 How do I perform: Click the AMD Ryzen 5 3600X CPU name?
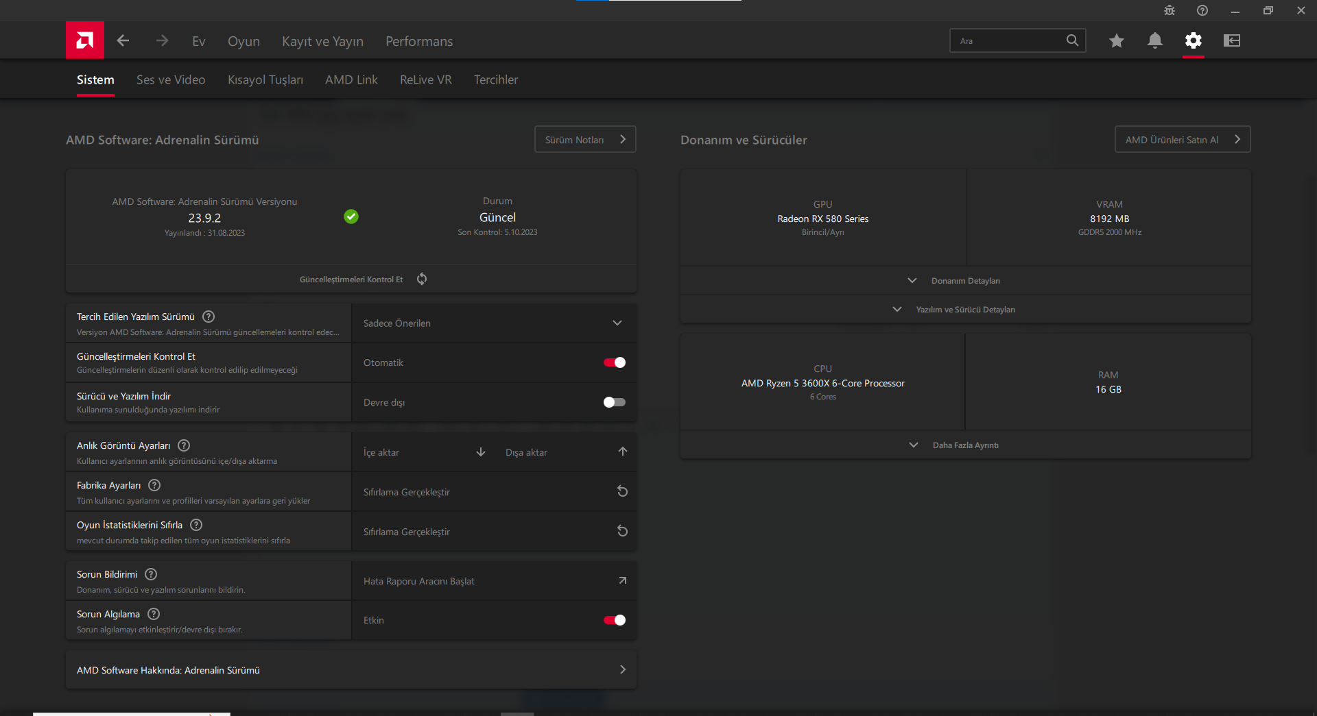pyautogui.click(x=823, y=383)
